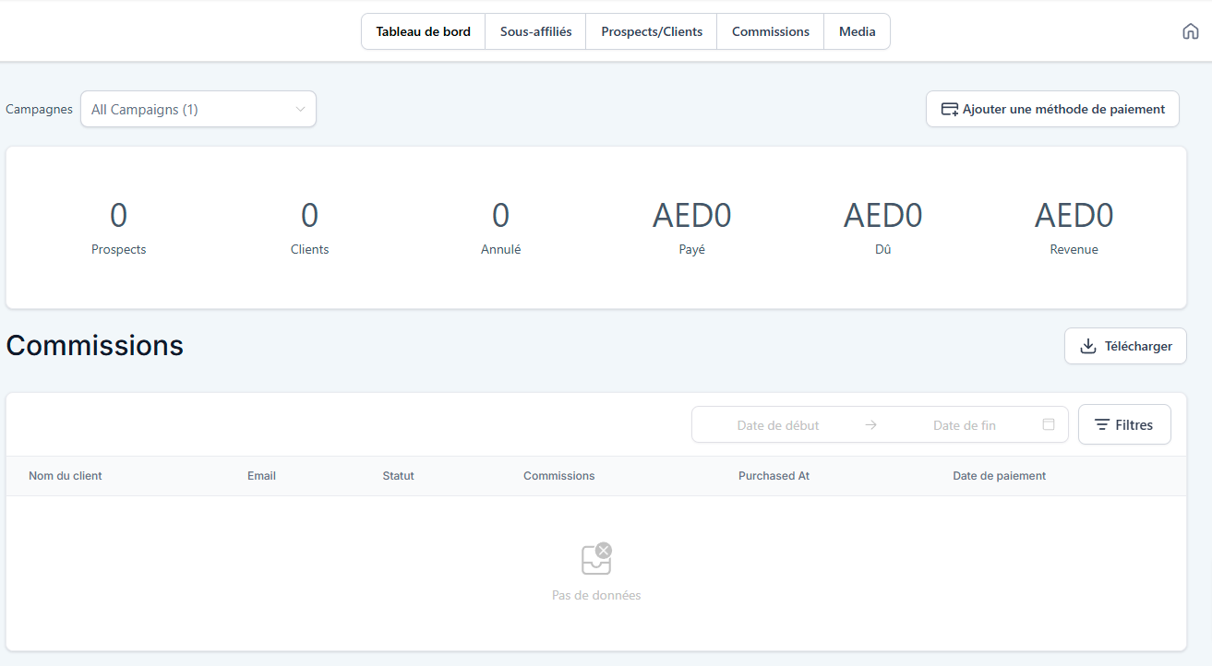The width and height of the screenshot is (1212, 666).
Task: Click the Date de fin field
Action: 964,425
